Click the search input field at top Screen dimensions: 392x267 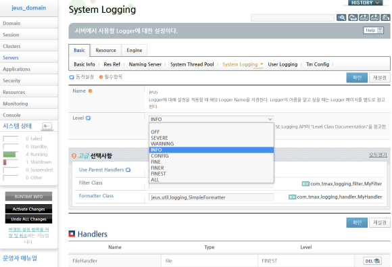click(293, 18)
